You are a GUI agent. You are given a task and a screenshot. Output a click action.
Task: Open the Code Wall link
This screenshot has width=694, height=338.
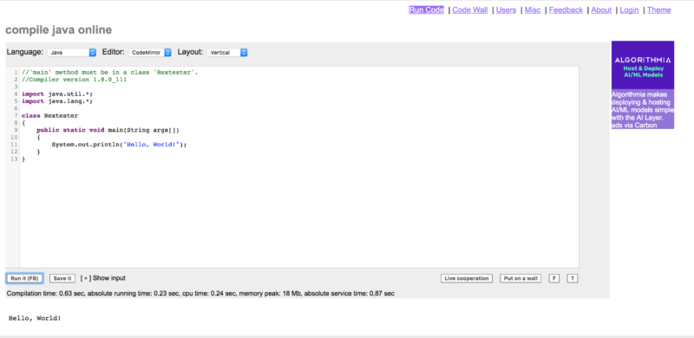pyautogui.click(x=469, y=10)
